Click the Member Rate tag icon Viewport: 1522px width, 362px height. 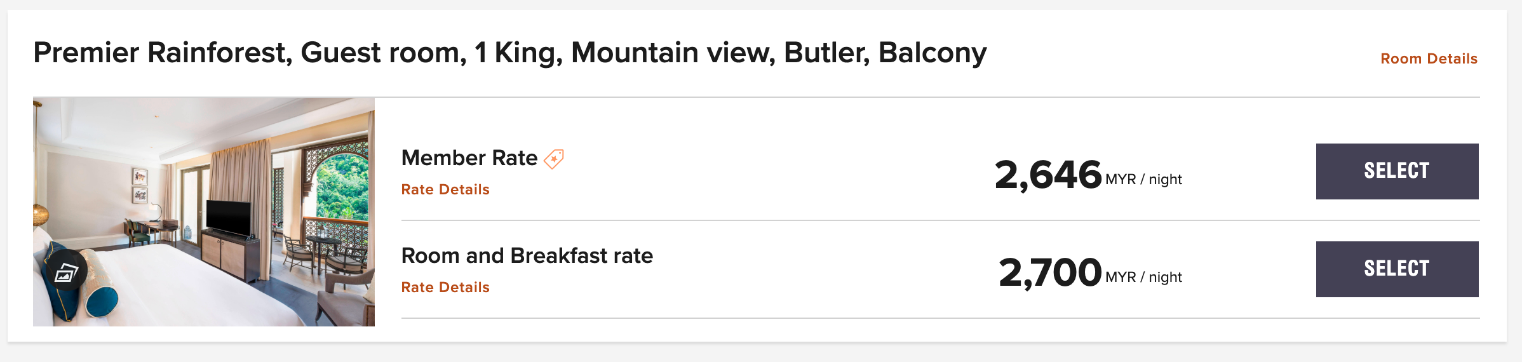click(554, 159)
